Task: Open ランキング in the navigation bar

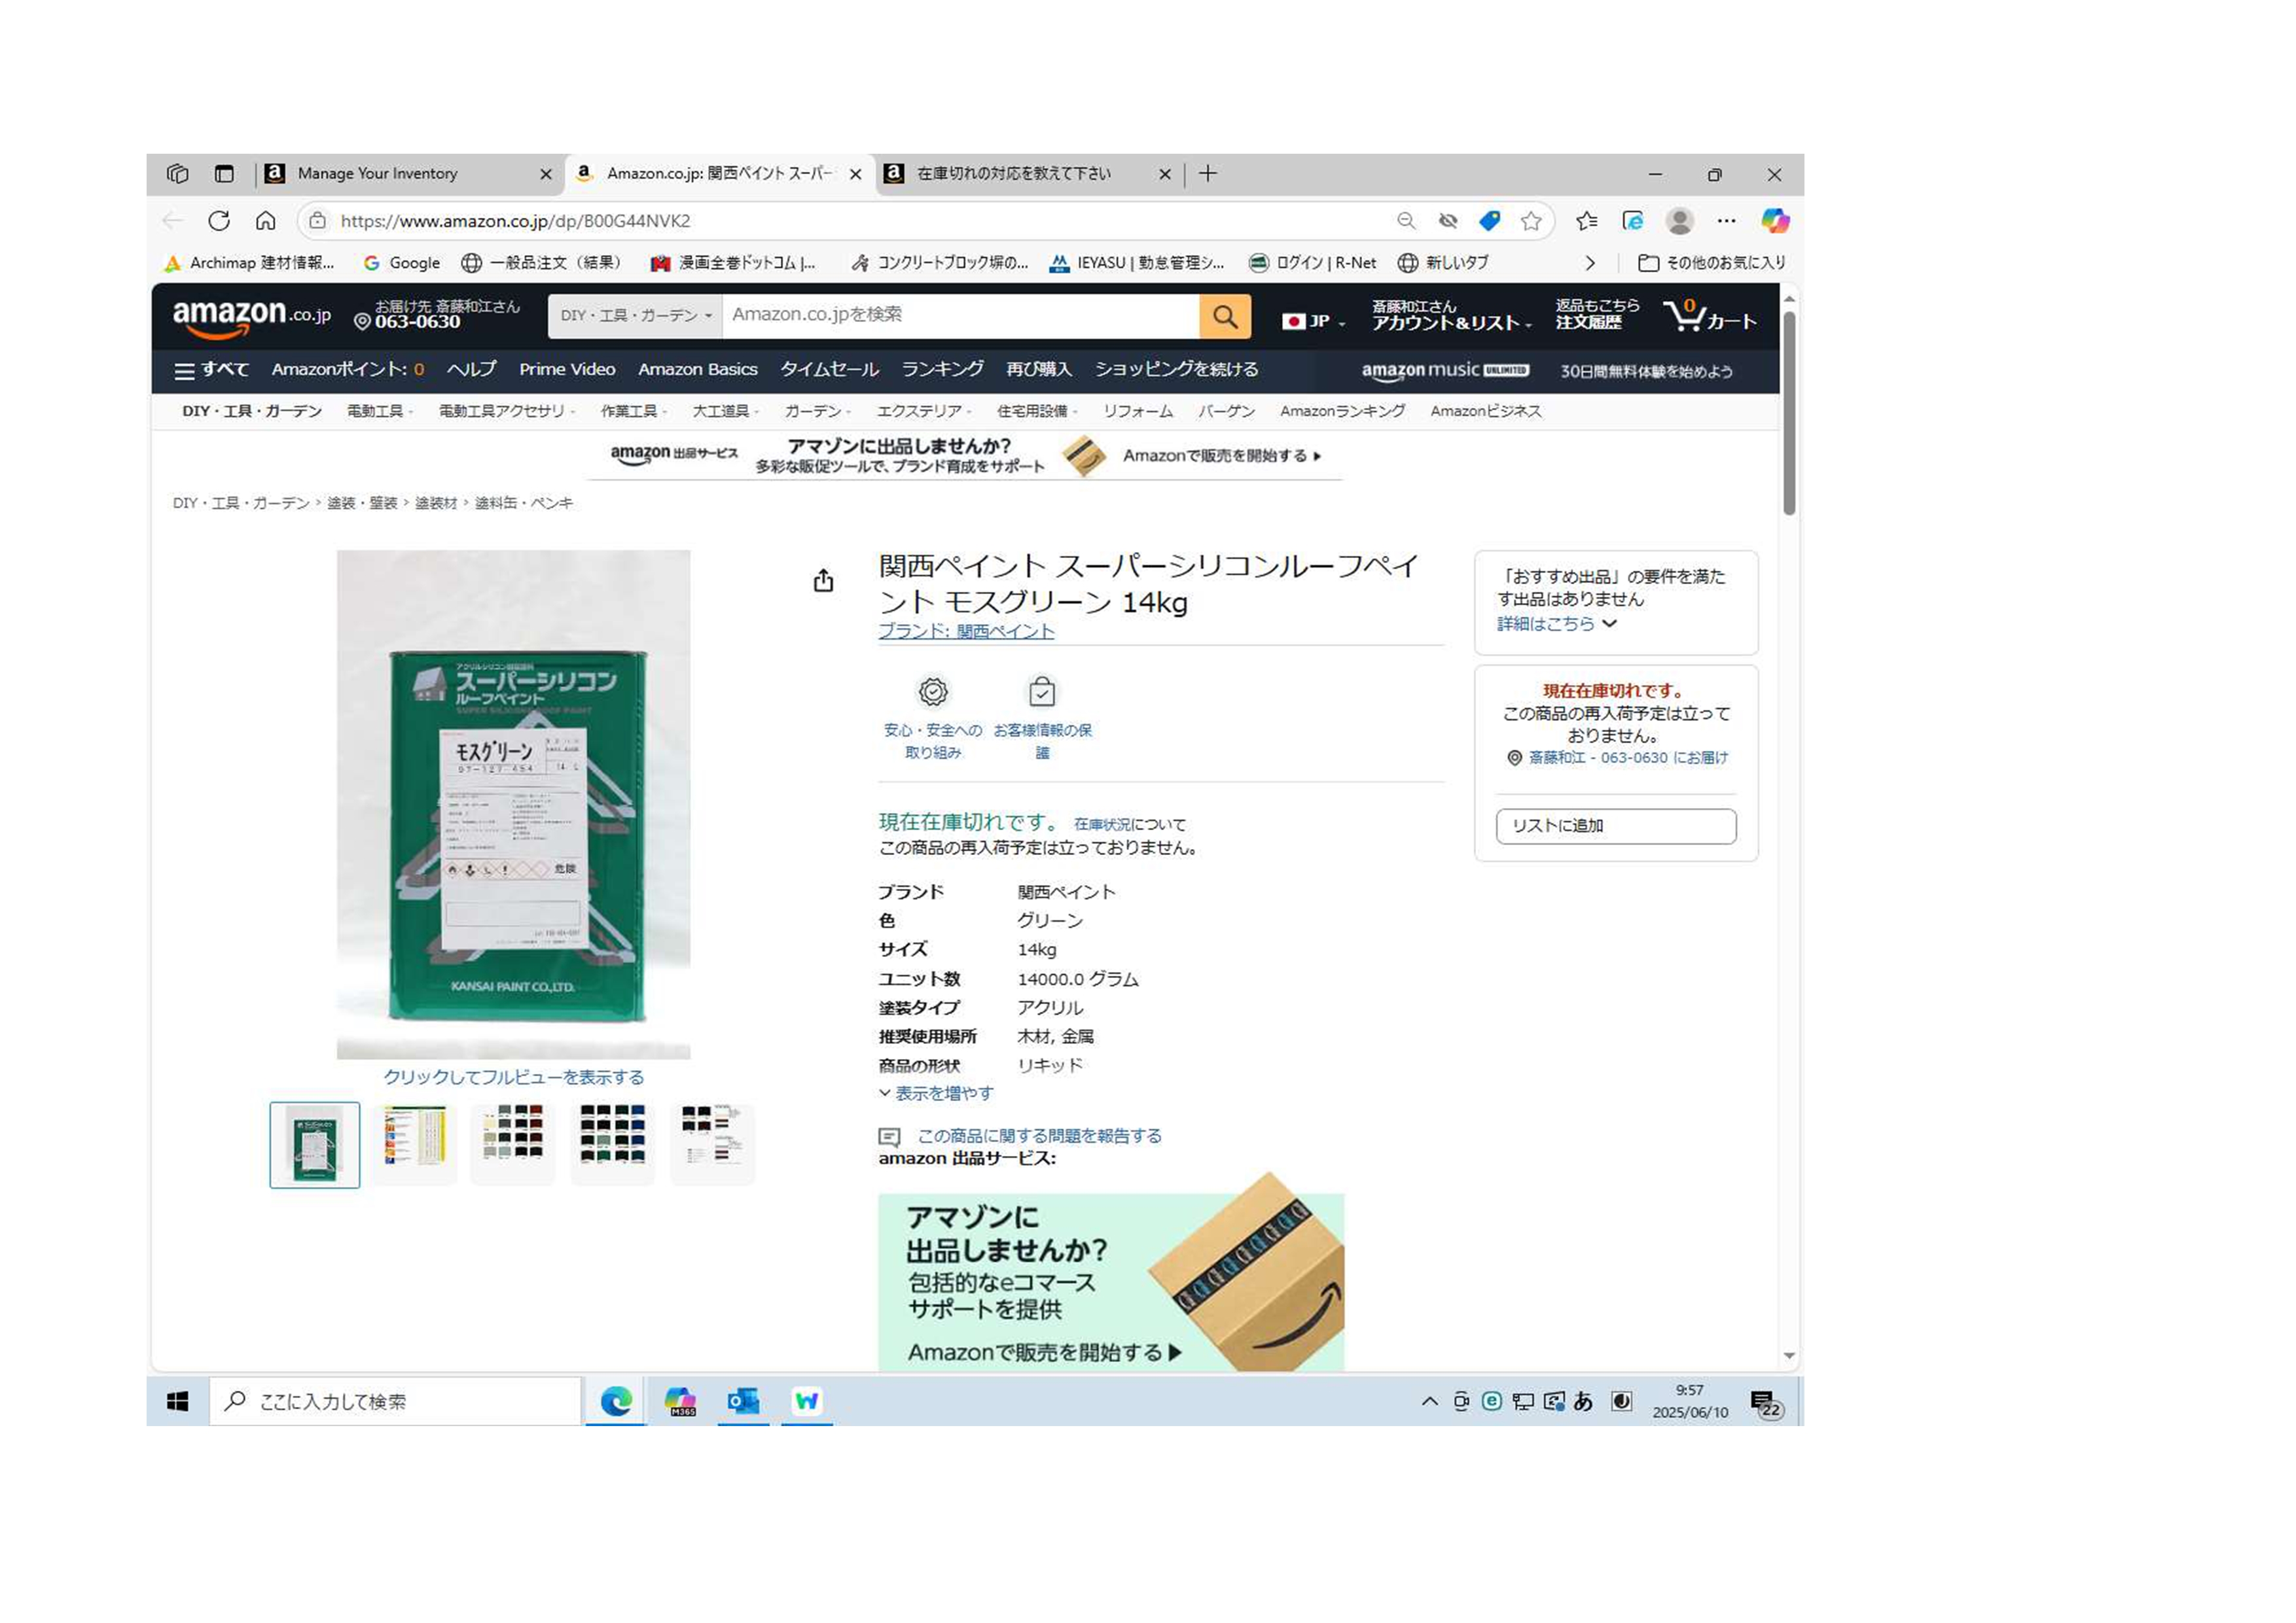Action: [942, 370]
